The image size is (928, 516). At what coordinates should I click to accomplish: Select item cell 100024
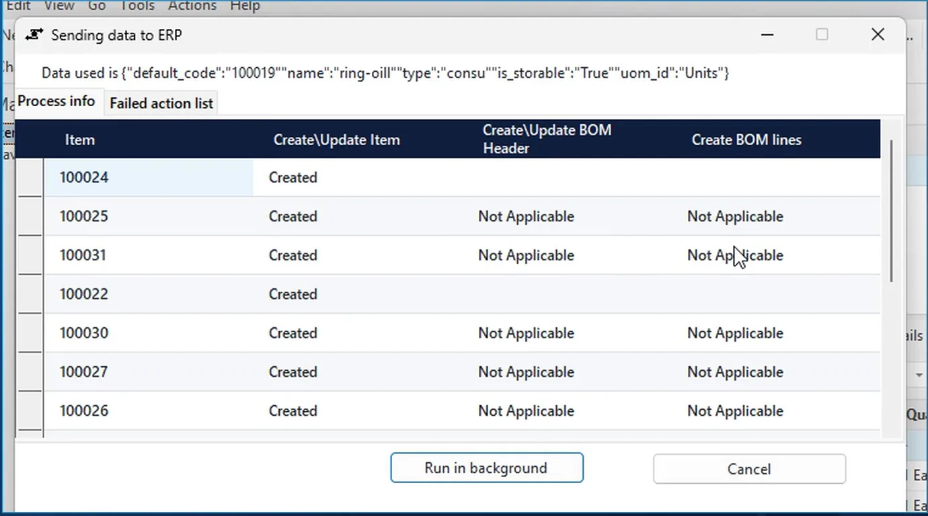point(149,177)
